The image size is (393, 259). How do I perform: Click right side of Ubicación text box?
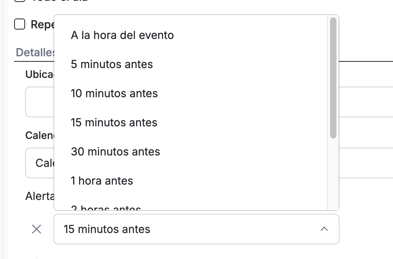click(366, 102)
